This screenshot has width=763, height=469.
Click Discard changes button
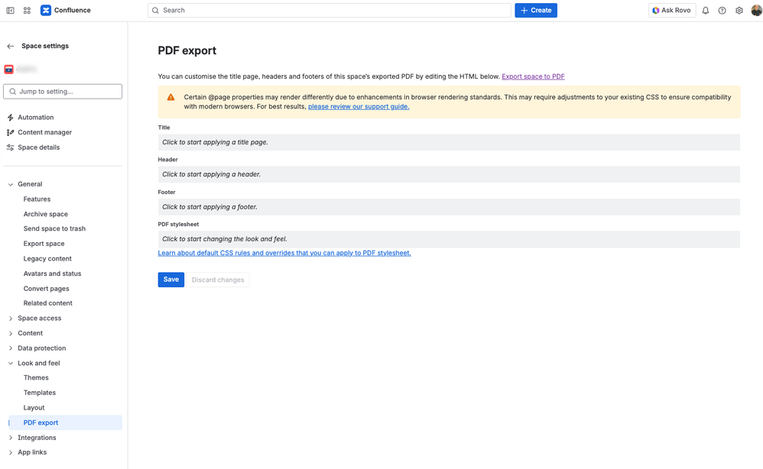[218, 280]
